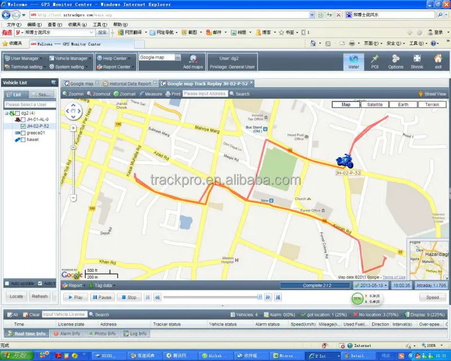Image resolution: width=451 pixels, height=361 pixels.
Task: Check the JH-01-AL-9 vehicle checkbox
Action: pyautogui.click(x=23, y=120)
